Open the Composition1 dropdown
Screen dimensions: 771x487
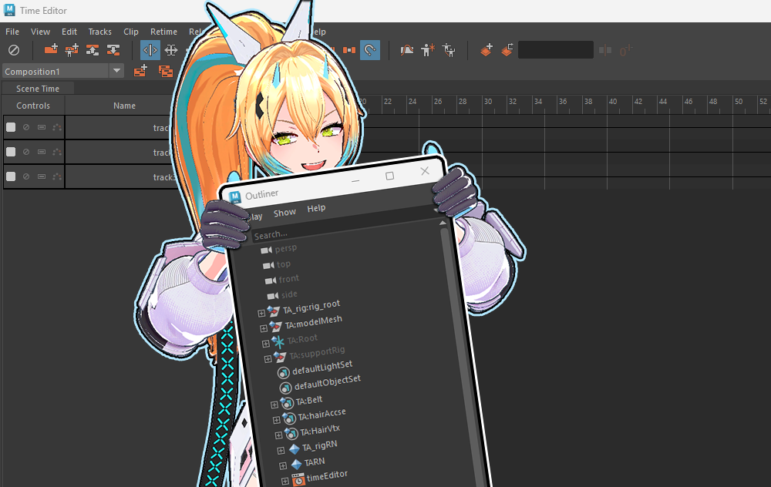point(116,71)
